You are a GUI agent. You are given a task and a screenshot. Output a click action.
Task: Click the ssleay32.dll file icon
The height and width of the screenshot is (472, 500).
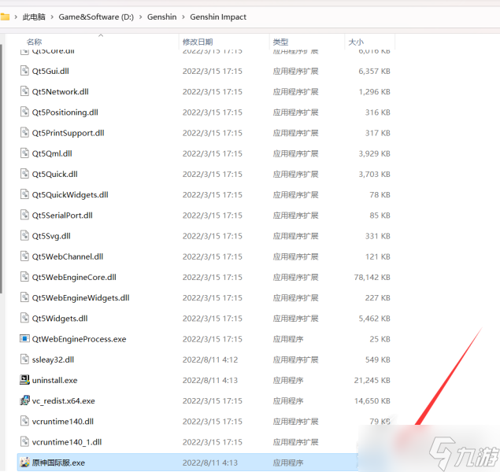(24, 359)
